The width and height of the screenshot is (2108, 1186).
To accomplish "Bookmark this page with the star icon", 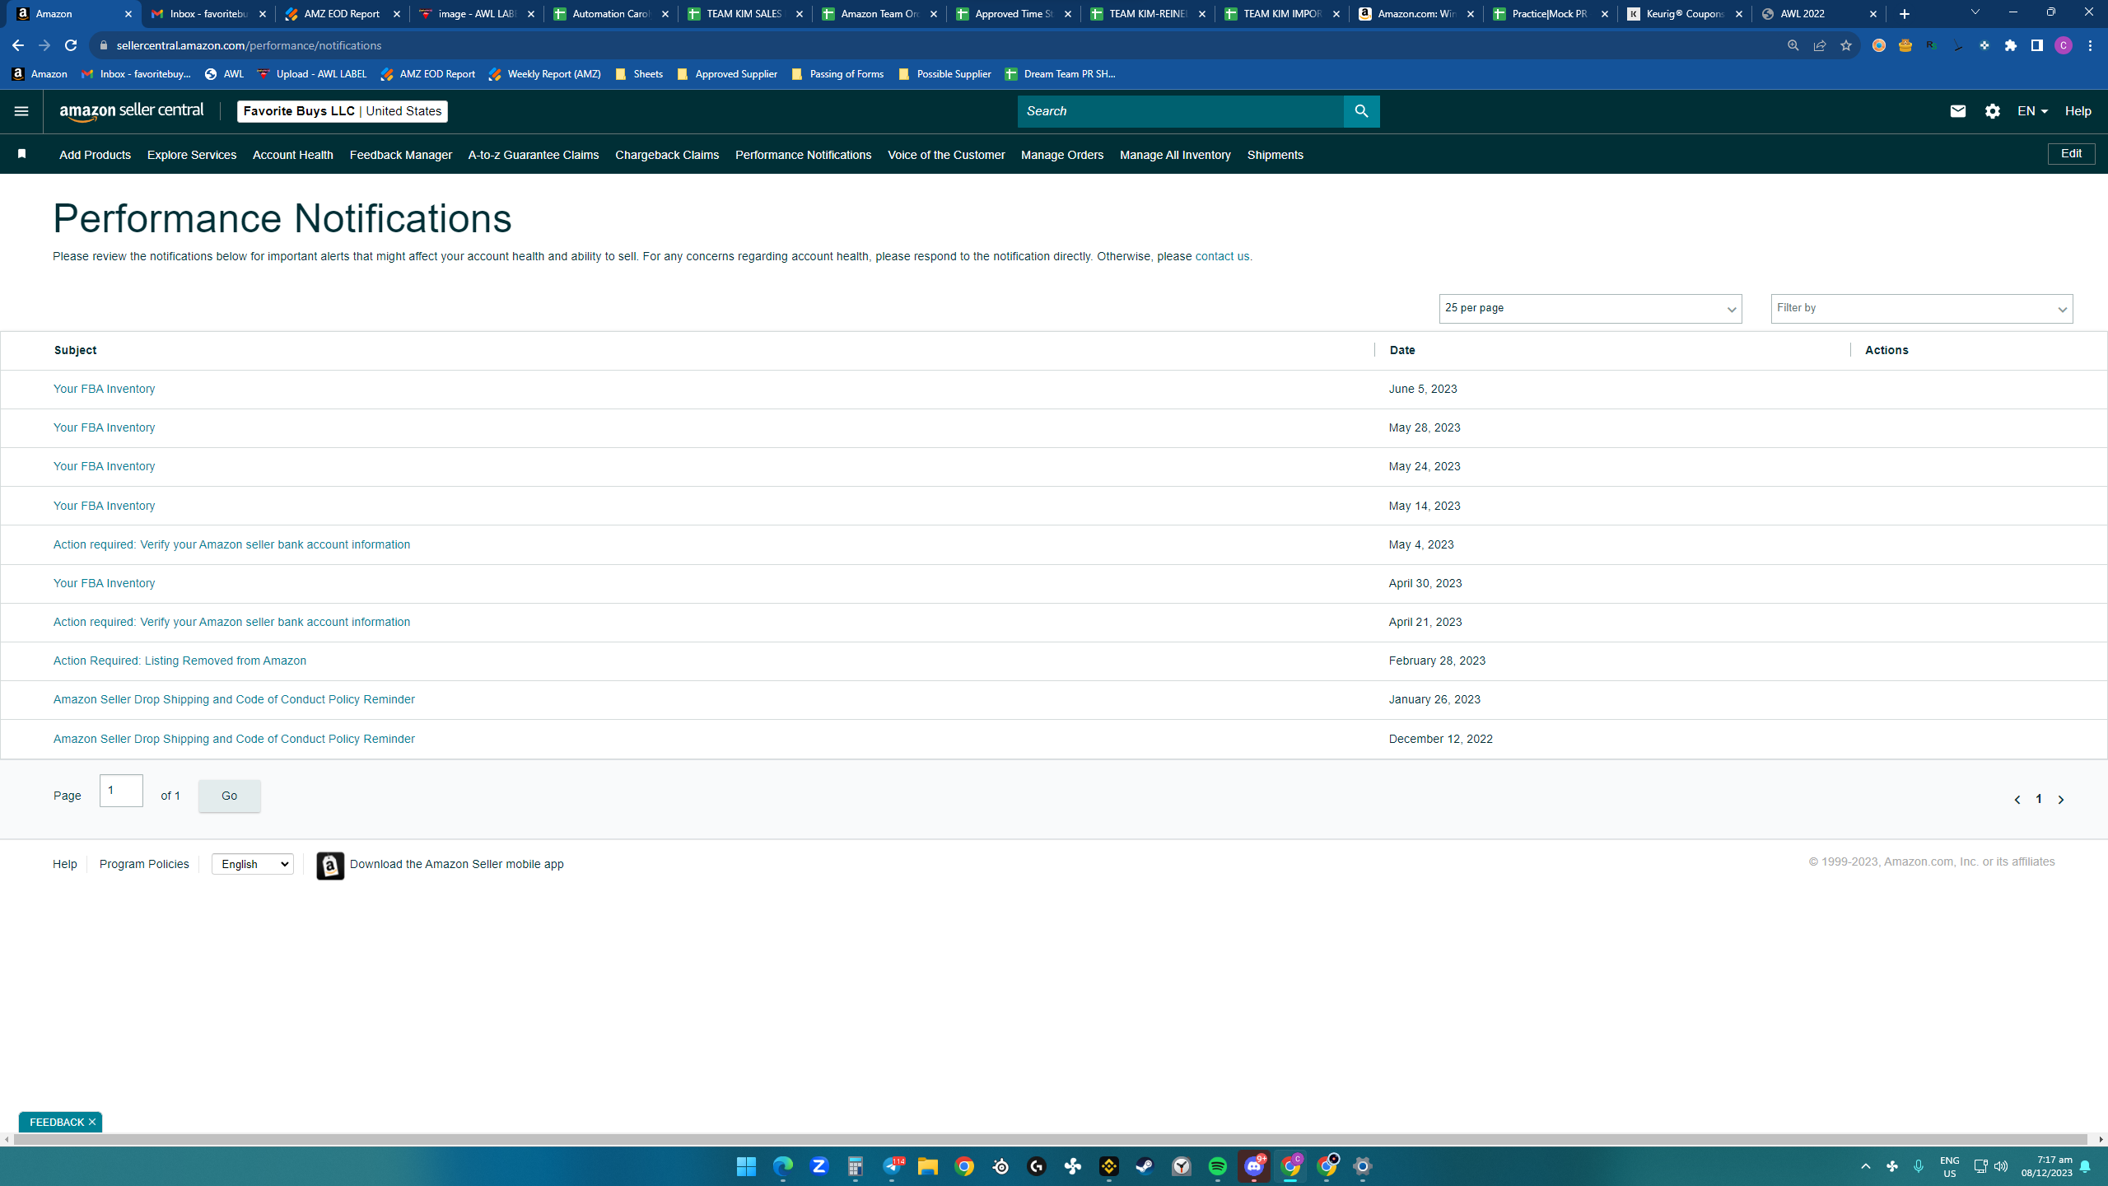I will 1845,45.
